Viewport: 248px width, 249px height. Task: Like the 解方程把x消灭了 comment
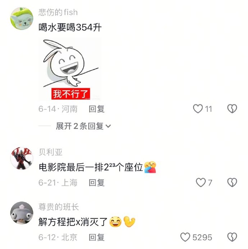tap(185, 237)
